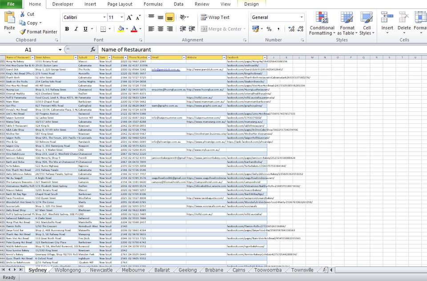Click next sheet navigation arrow

pos(15,270)
